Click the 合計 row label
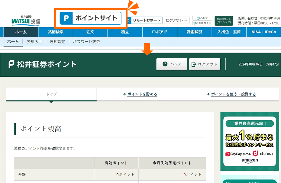Viewport: 281px width, 183px height. click(x=22, y=175)
